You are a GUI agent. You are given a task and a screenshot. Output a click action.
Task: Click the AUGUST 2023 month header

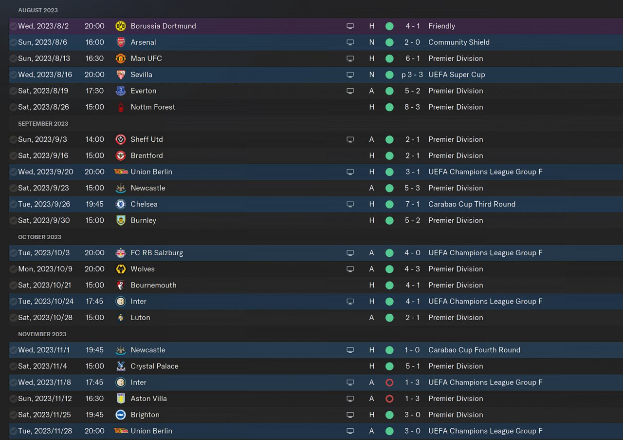click(x=37, y=10)
